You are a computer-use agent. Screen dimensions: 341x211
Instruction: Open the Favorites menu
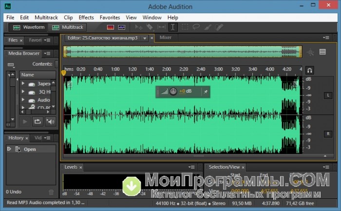pos(110,18)
